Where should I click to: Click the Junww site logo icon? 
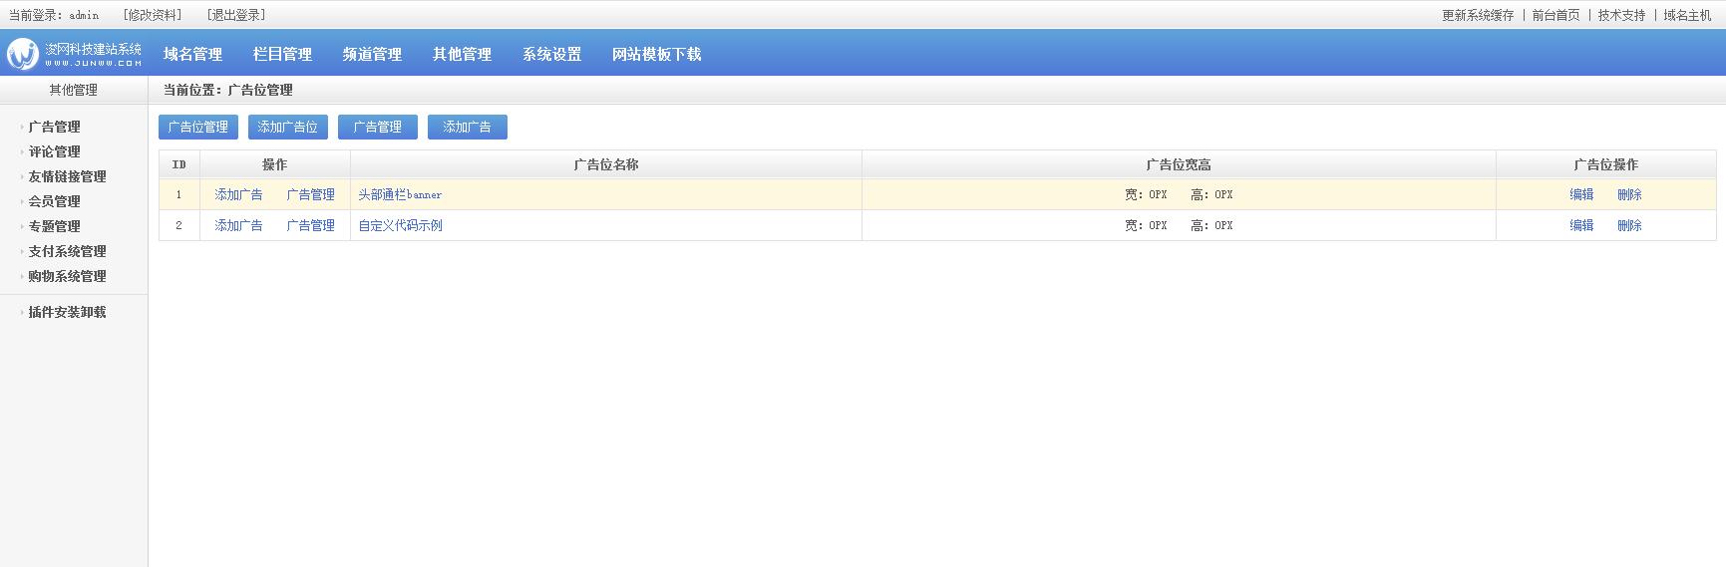(x=22, y=54)
